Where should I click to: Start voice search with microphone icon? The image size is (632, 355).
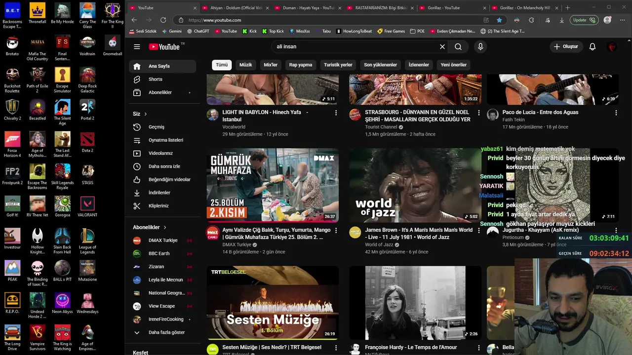click(480, 46)
